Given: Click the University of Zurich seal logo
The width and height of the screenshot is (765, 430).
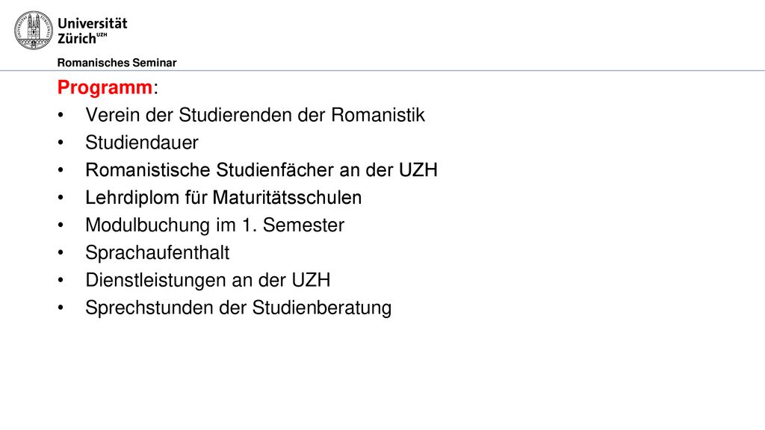Looking at the screenshot, I should coord(33,30).
